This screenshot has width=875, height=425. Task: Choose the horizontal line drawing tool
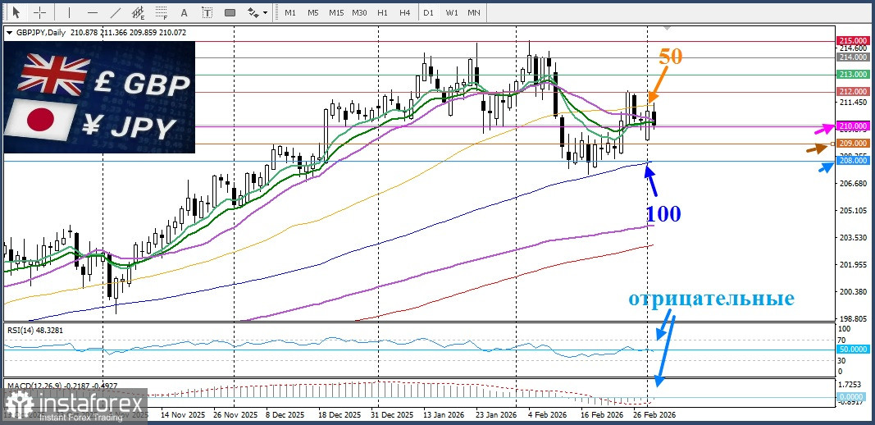(x=93, y=12)
